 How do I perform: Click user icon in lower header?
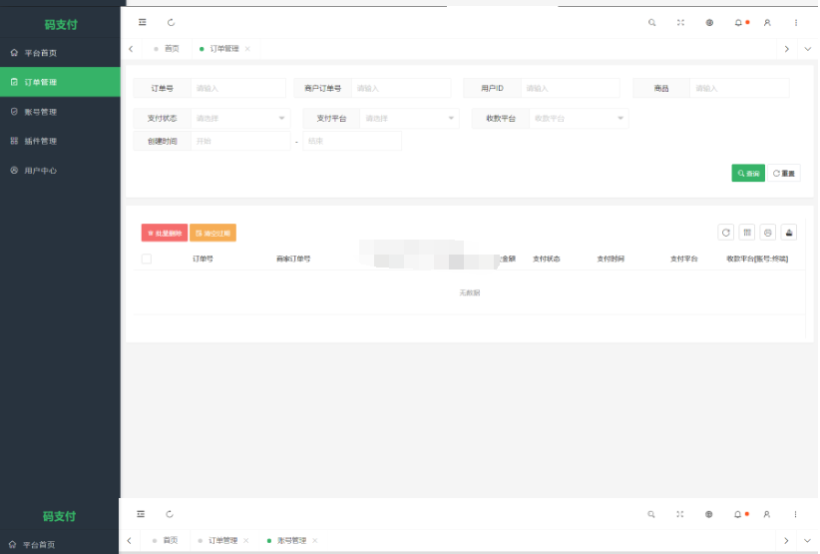(x=767, y=514)
